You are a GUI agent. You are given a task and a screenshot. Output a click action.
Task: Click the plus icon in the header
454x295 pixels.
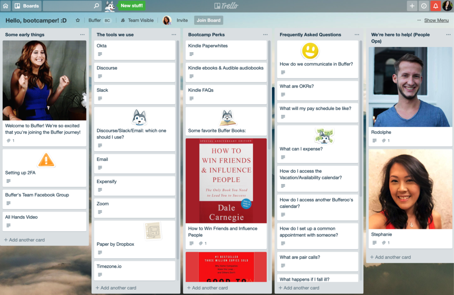412,6
